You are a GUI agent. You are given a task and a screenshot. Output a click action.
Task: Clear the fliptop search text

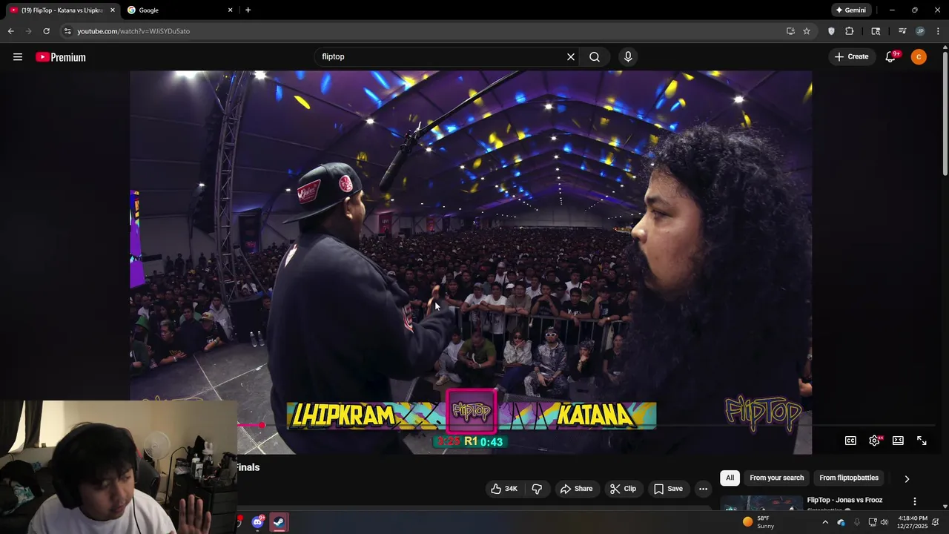[571, 56]
